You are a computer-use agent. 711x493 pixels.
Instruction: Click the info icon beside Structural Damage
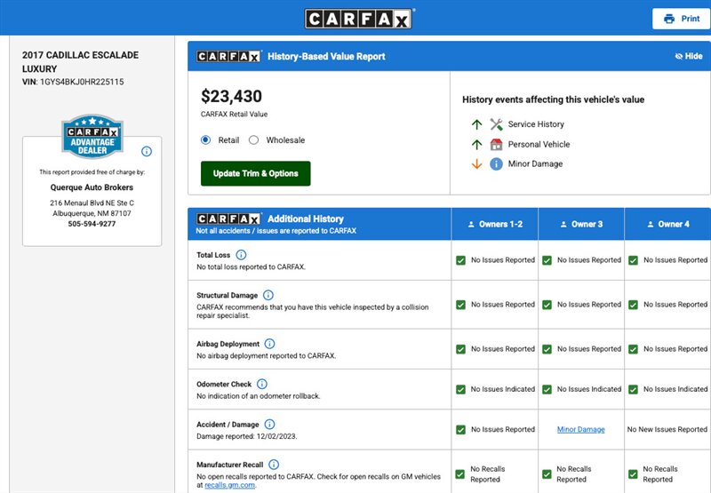click(268, 295)
